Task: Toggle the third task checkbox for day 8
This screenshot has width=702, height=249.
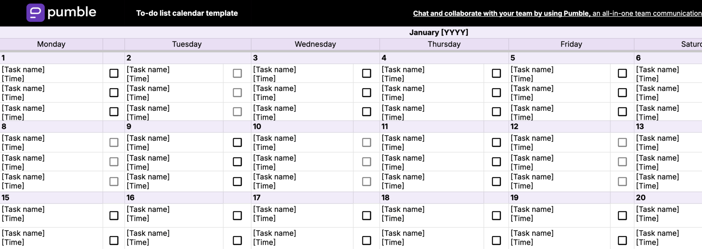Action: pos(114,181)
